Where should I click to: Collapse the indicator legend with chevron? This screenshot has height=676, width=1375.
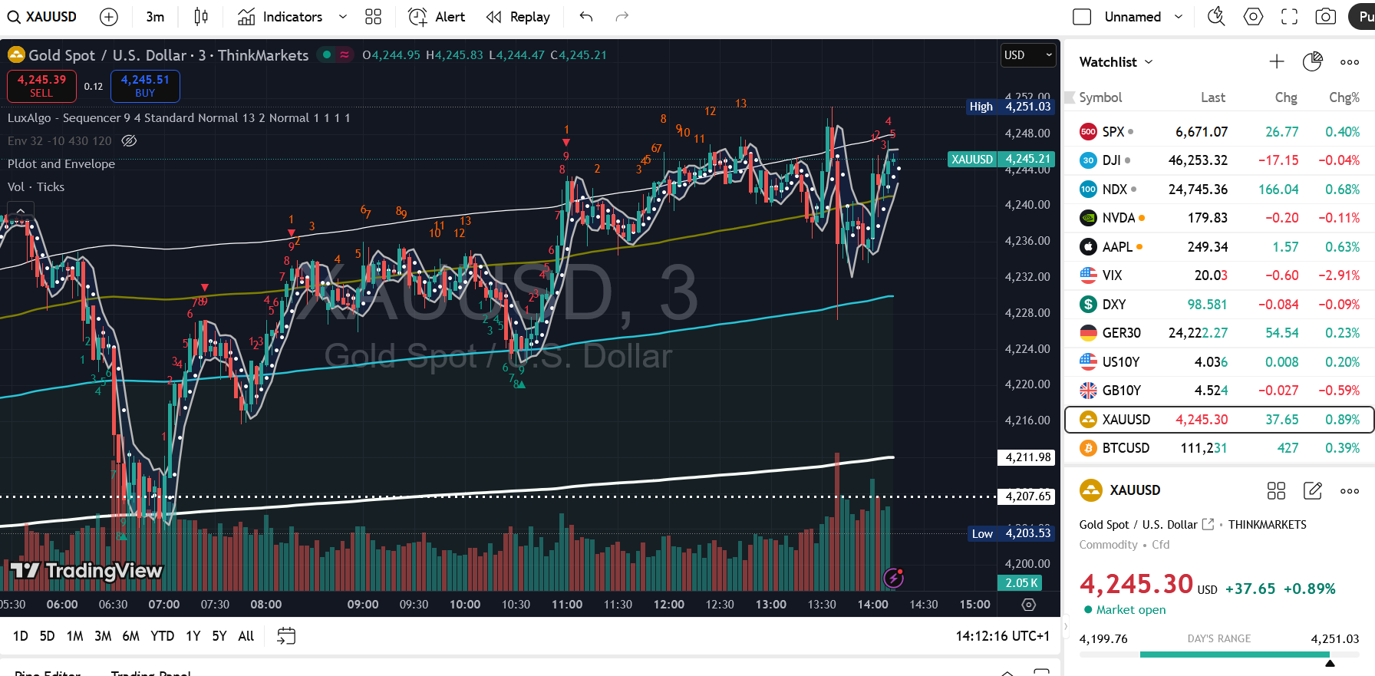point(21,210)
